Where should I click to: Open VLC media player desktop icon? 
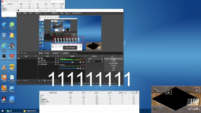tap(4, 69)
